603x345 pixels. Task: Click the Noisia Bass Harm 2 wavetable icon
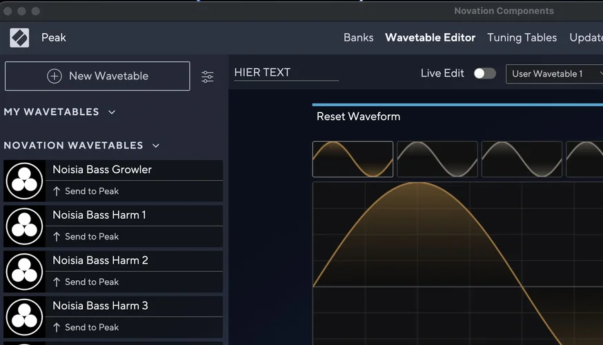tap(24, 272)
